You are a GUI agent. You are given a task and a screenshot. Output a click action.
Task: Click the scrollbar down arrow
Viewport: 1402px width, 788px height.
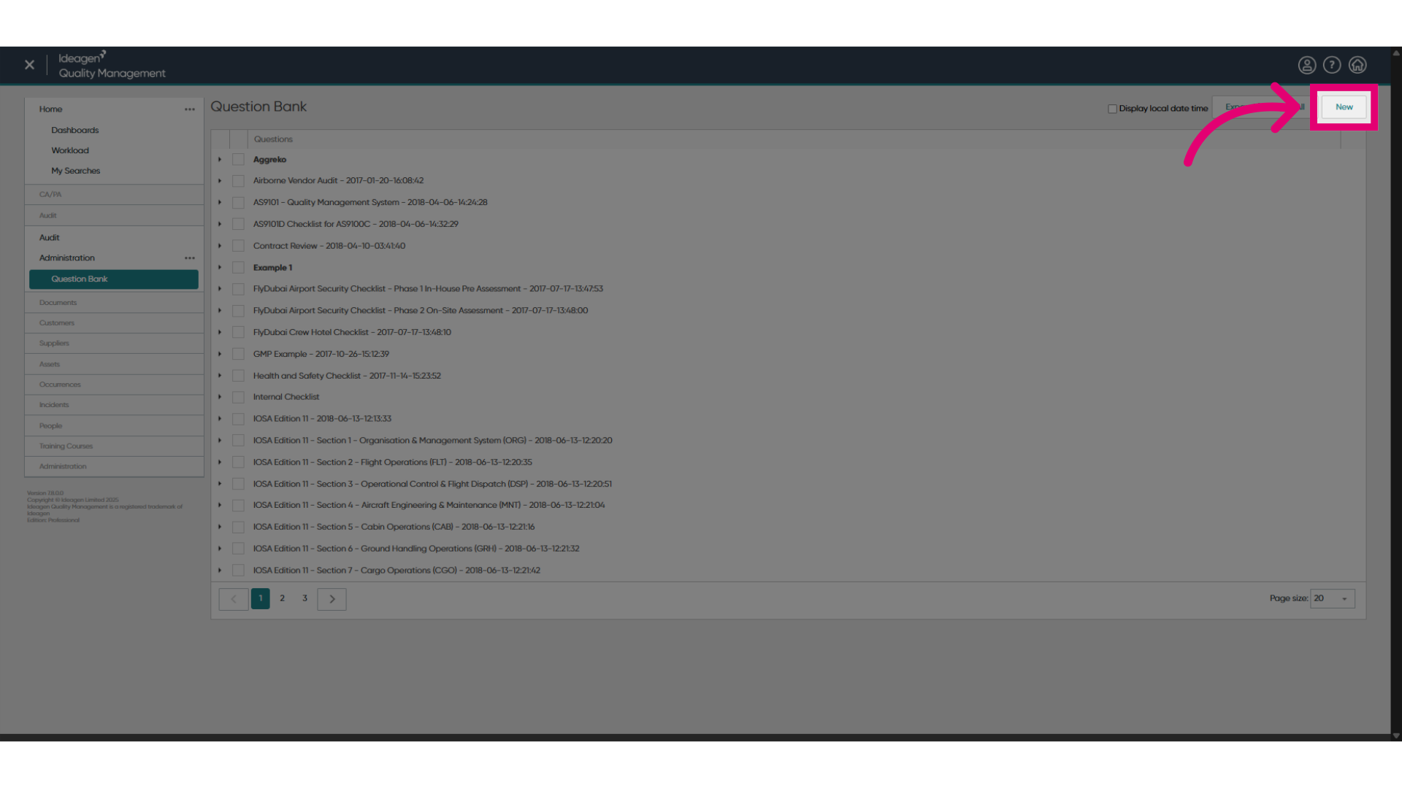click(1396, 735)
